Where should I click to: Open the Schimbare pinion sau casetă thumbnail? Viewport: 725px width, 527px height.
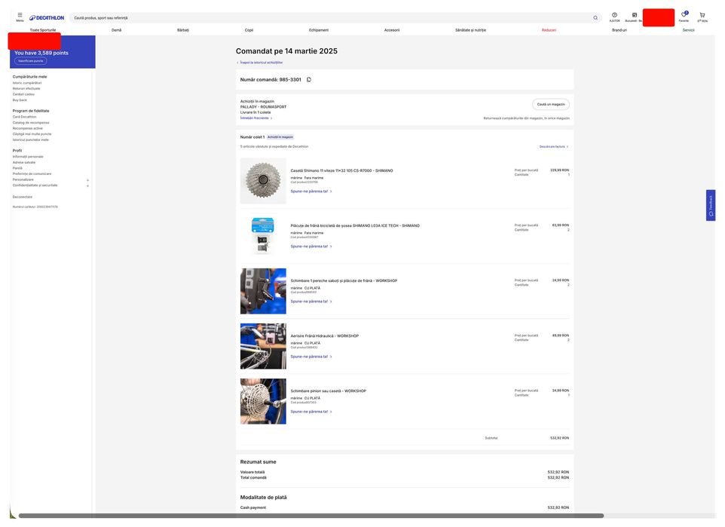(x=263, y=401)
